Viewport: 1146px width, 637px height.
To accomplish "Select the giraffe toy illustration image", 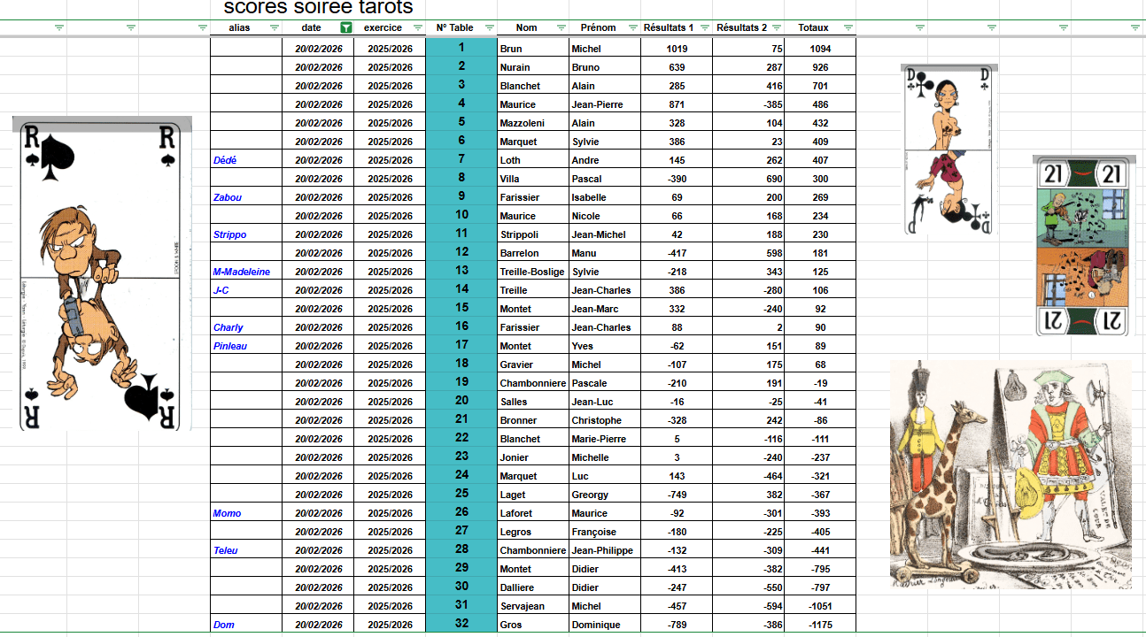I will 1010,473.
